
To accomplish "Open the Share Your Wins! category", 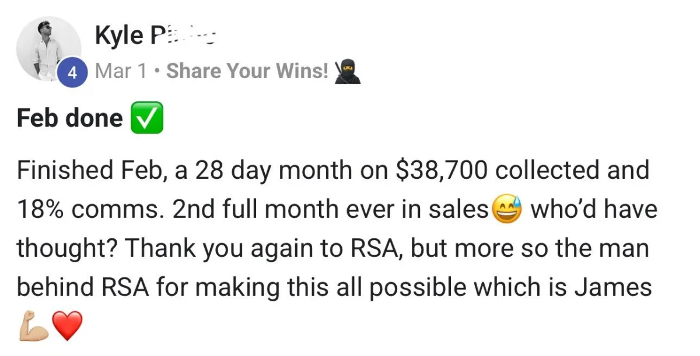I will [x=247, y=71].
